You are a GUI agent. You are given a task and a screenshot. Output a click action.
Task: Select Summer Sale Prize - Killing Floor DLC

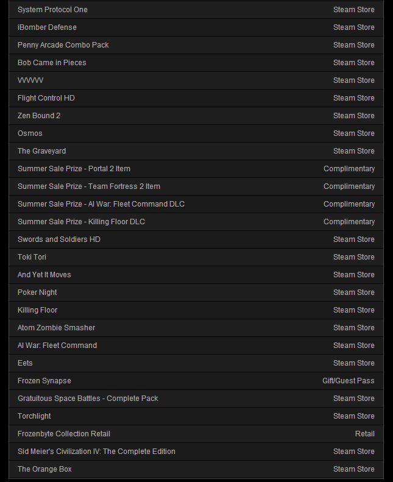pyautogui.click(x=196, y=222)
